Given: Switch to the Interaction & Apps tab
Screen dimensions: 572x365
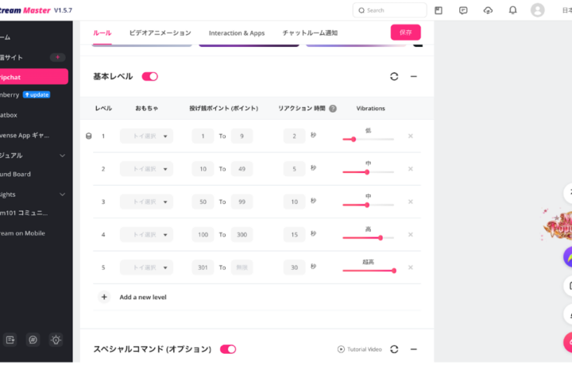Looking at the screenshot, I should [237, 33].
